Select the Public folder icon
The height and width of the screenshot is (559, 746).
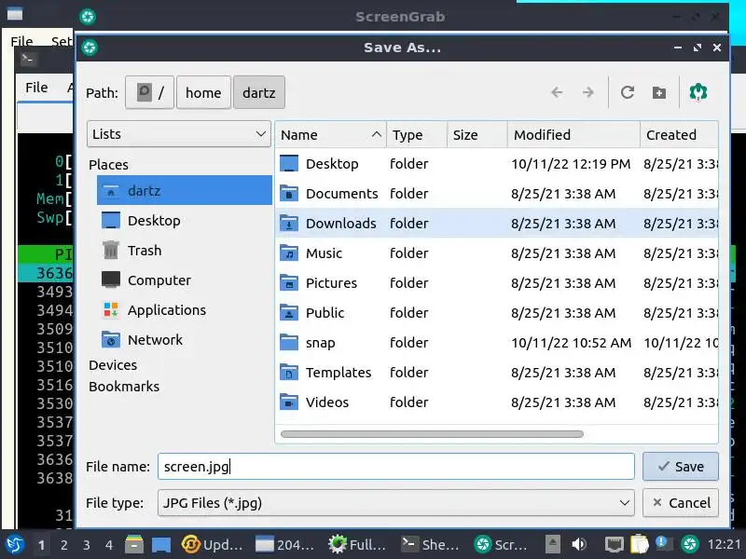click(x=289, y=313)
